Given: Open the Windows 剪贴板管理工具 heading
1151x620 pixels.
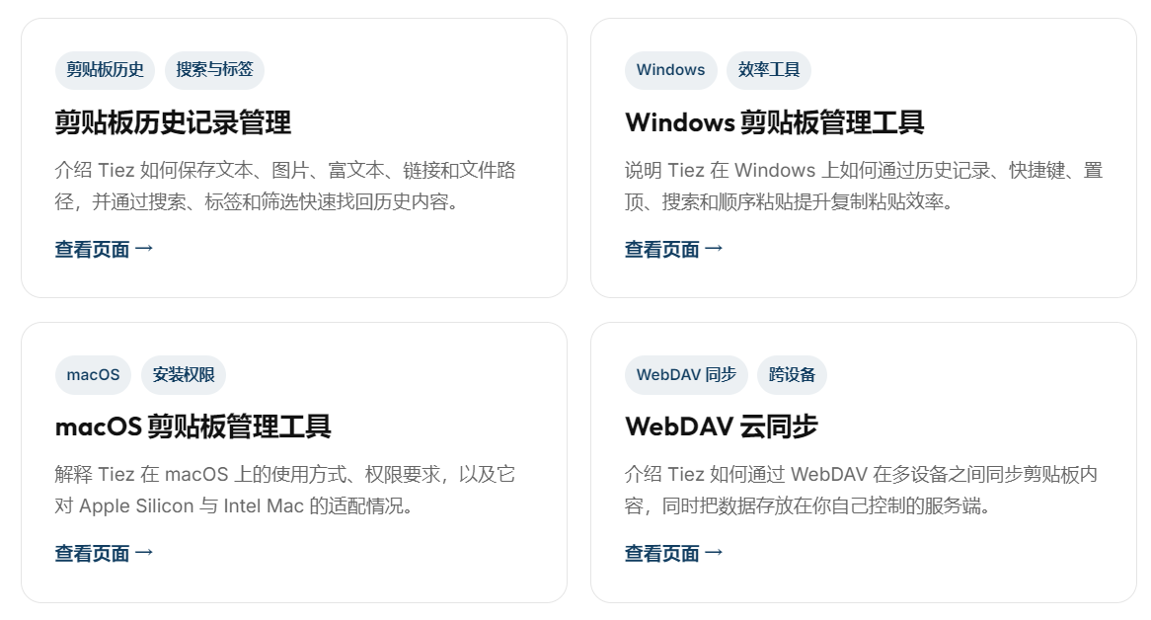Looking at the screenshot, I should pos(775,121).
